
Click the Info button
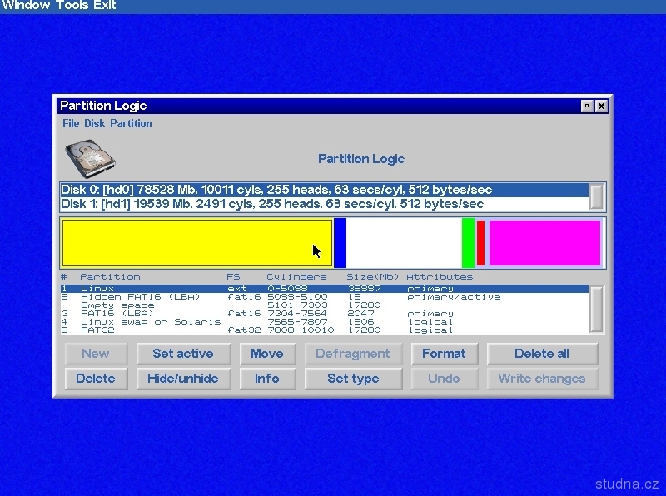coord(267,379)
